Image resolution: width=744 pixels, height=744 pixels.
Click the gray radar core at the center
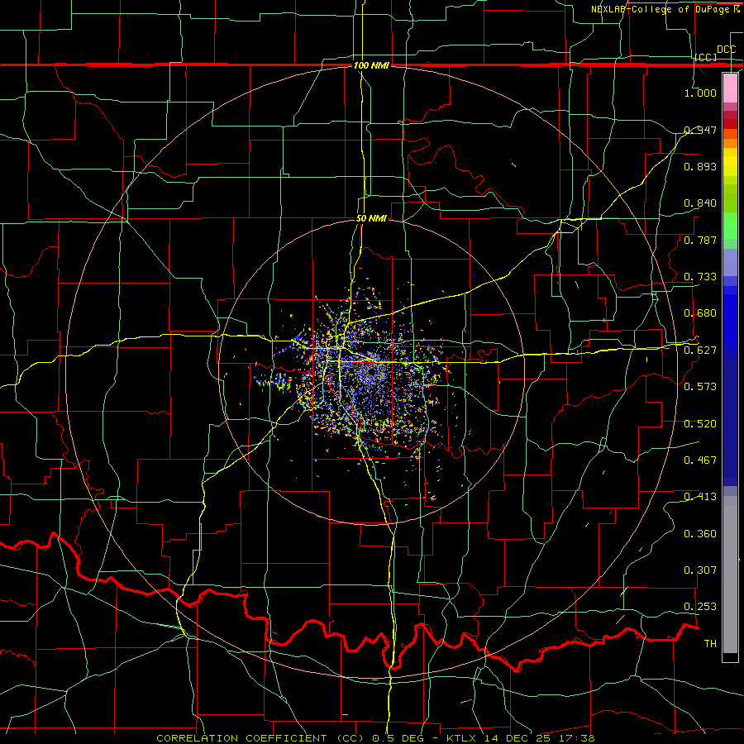pyautogui.click(x=372, y=372)
